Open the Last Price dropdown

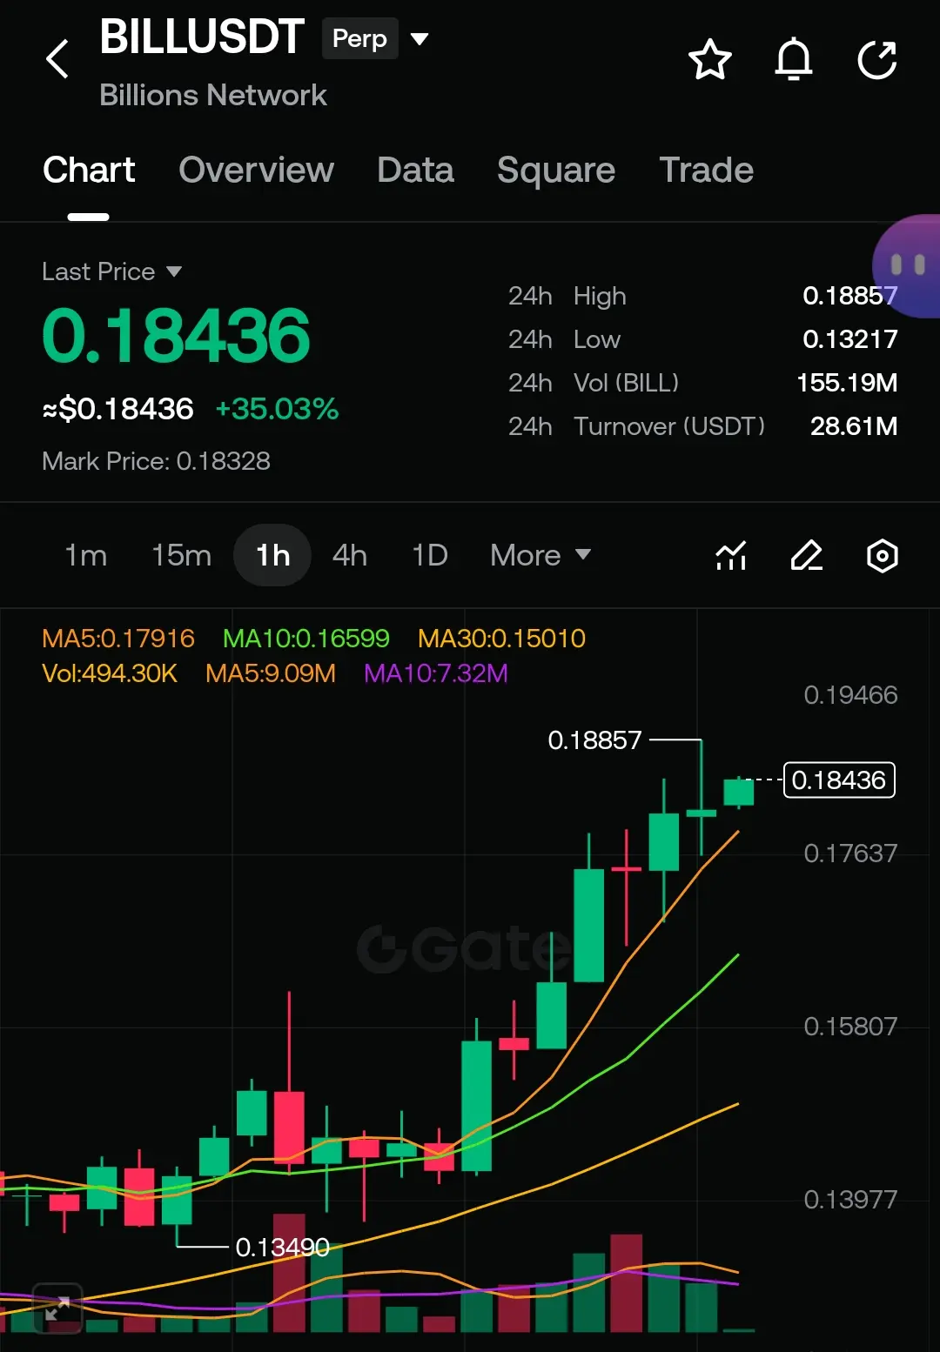coord(112,271)
